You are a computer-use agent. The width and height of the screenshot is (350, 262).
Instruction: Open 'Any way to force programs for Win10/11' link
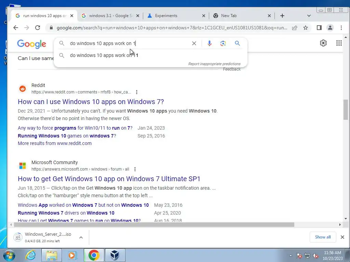(x=75, y=128)
